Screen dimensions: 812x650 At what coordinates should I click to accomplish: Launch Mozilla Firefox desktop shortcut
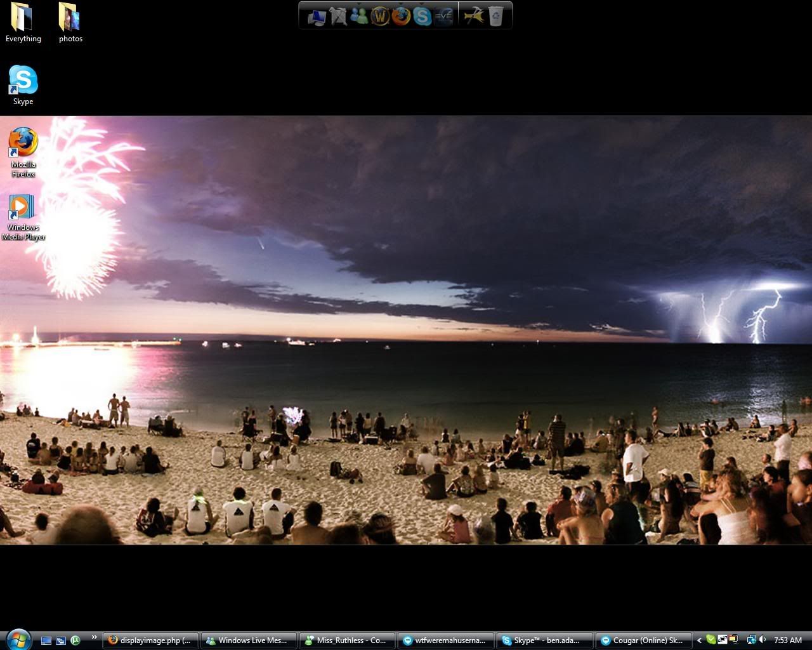tap(23, 152)
